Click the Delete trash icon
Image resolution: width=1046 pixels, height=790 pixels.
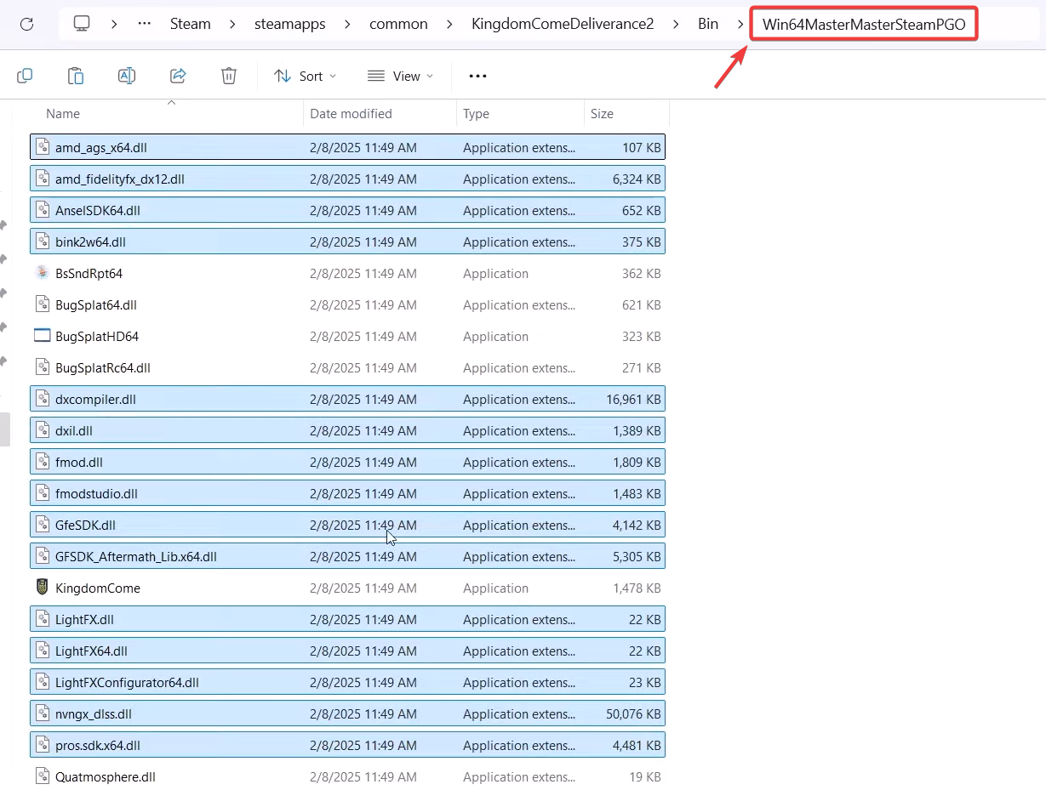click(x=228, y=76)
